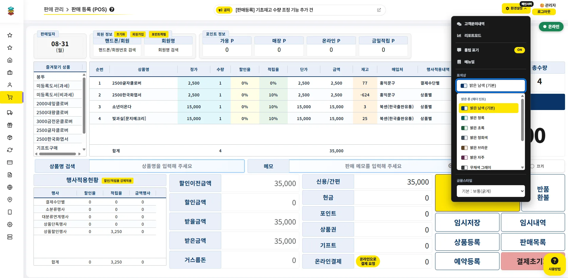Click the 상품명 search input field
This screenshot has height=278, width=568.
pyautogui.click(x=167, y=166)
